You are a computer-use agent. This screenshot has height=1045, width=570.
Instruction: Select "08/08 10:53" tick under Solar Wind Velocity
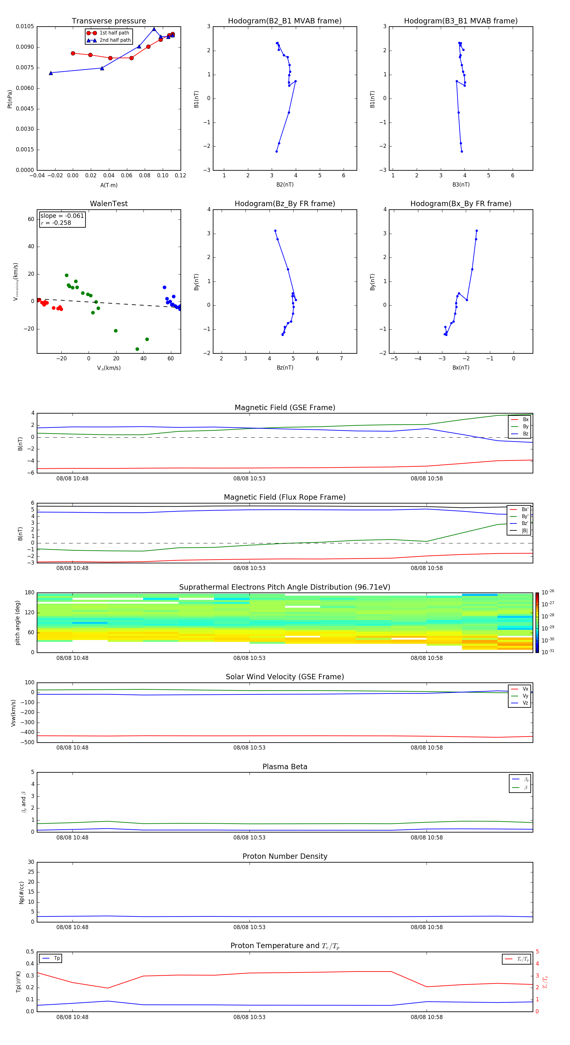click(x=249, y=748)
